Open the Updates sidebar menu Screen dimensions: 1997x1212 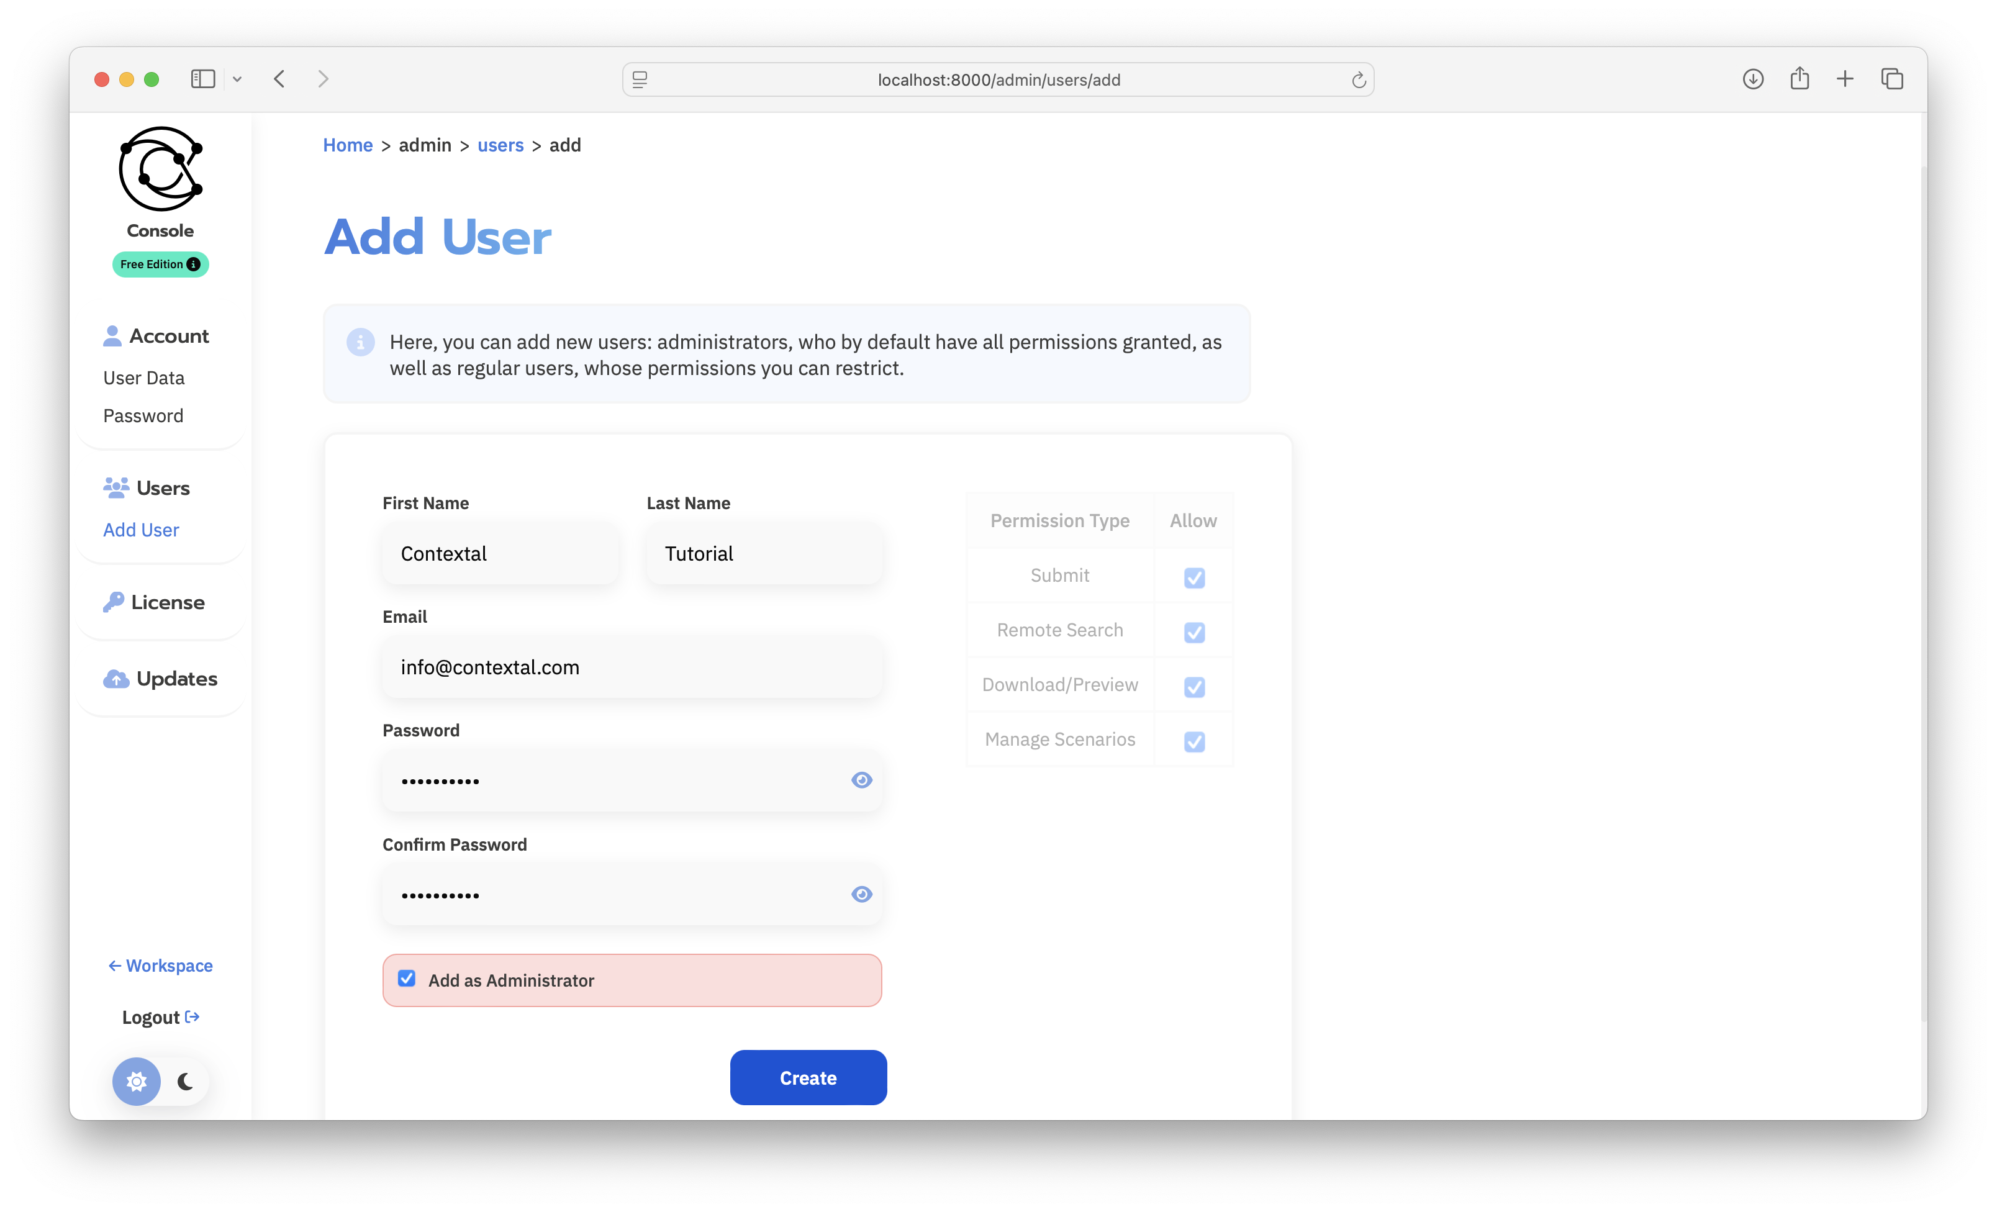click(x=160, y=679)
